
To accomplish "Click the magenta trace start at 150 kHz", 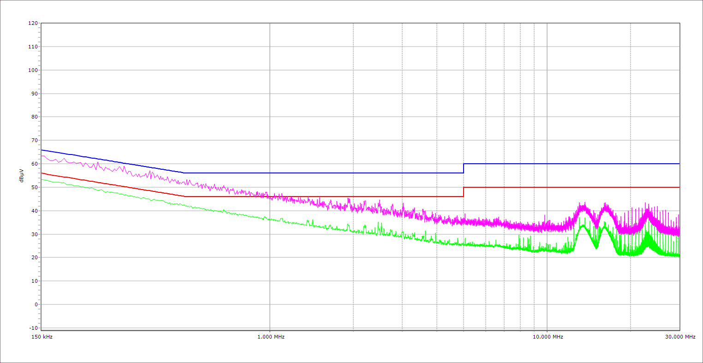I will point(42,156).
